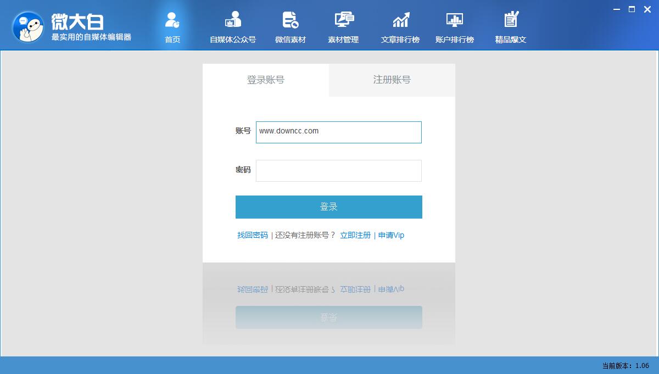This screenshot has height=374, width=659.
Task: Open 找回密码 to recover password
Action: (252, 235)
